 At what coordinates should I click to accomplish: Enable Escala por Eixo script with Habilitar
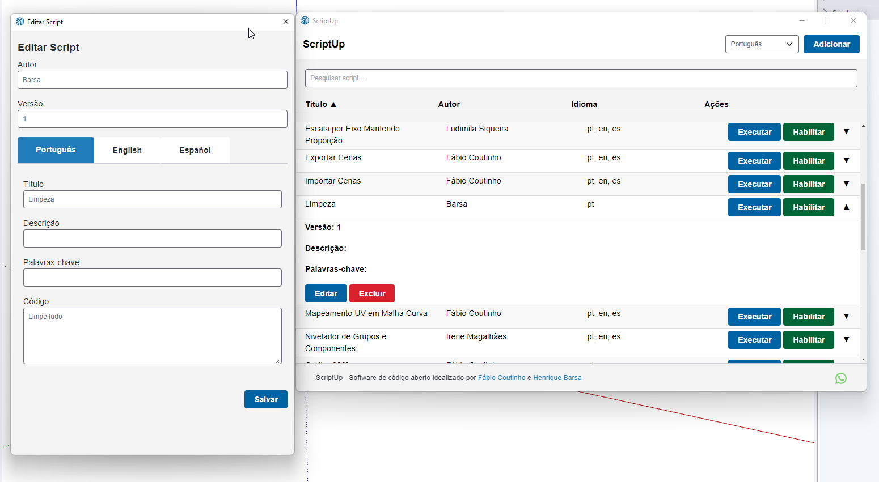point(809,132)
